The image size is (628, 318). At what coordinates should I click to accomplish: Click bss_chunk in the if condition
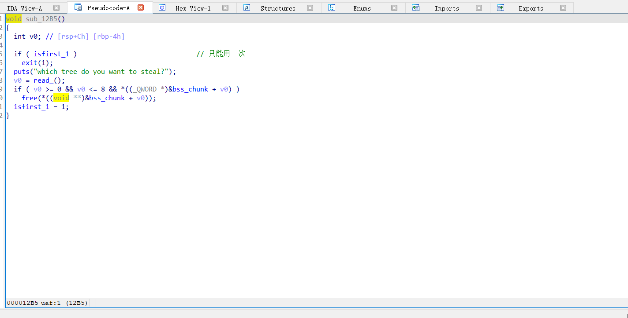click(x=190, y=89)
